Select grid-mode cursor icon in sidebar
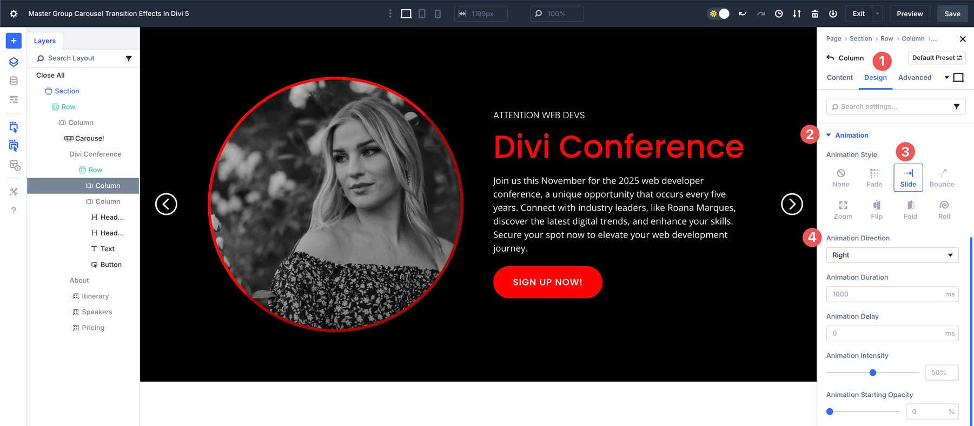 pos(14,146)
